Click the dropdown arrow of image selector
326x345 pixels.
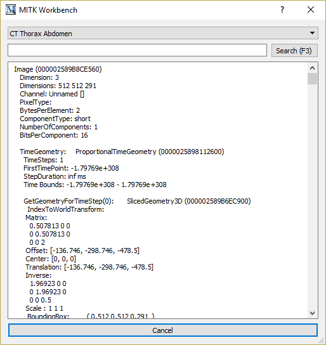312,33
